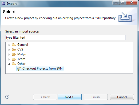
Task: Focus the type filter text field
Action: 65,38
